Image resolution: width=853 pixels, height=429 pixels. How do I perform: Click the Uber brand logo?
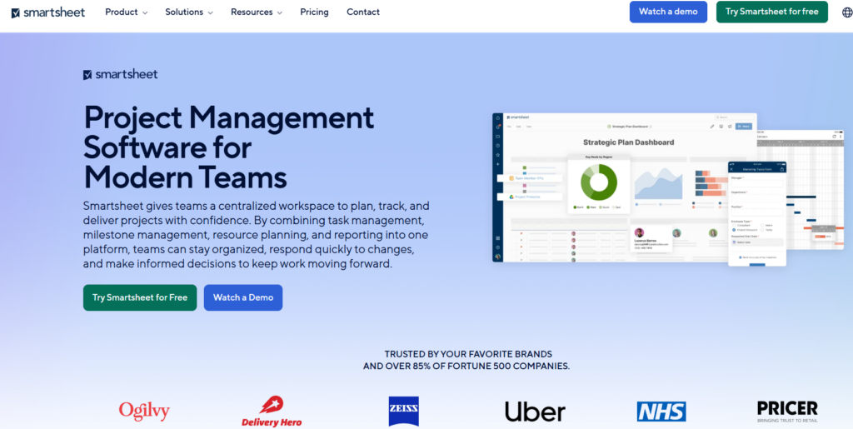point(535,412)
